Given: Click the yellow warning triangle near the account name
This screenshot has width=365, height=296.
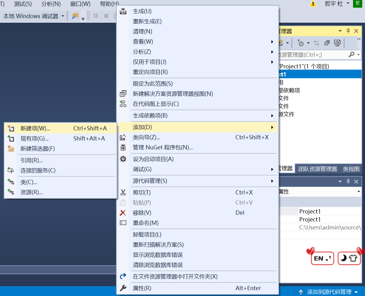Looking at the screenshot, I should (x=313, y=4).
